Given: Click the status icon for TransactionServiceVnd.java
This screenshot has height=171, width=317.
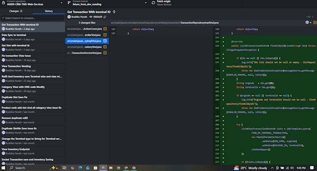Looking at the screenshot, I should coord(105,53).
